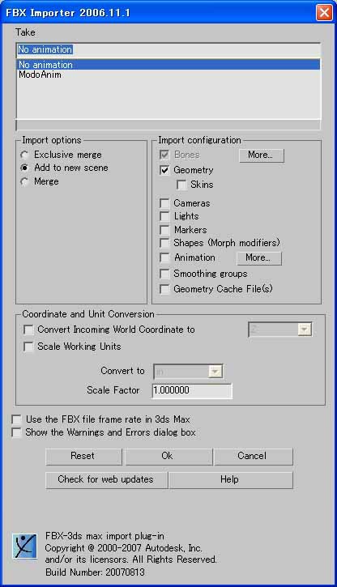The width and height of the screenshot is (337, 587).
Task: Enable Show Warnings and Errors dialog box
Action: click(x=17, y=432)
